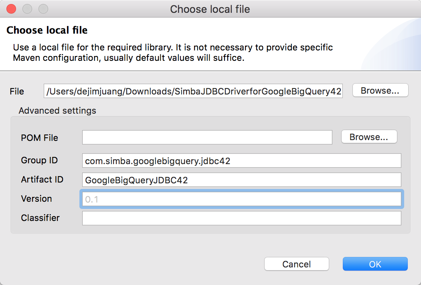Focus the POM File text field

click(x=207, y=137)
